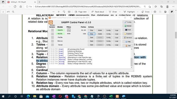The image size is (177, 99).
Task: Pin the PDF toolbar
Action: 172,12
